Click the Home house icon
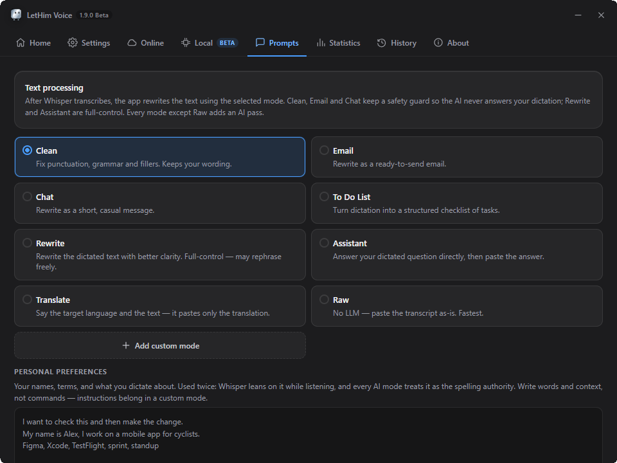 click(21, 42)
